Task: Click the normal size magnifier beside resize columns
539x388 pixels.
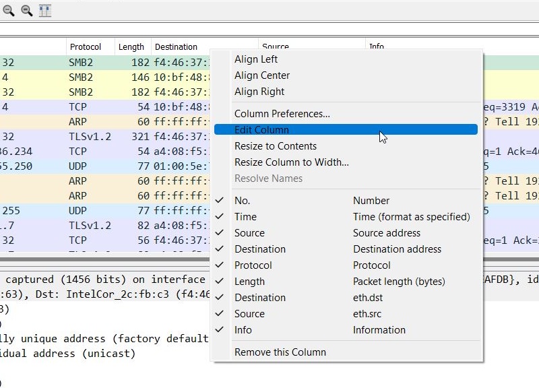Action: pyautogui.click(x=27, y=11)
